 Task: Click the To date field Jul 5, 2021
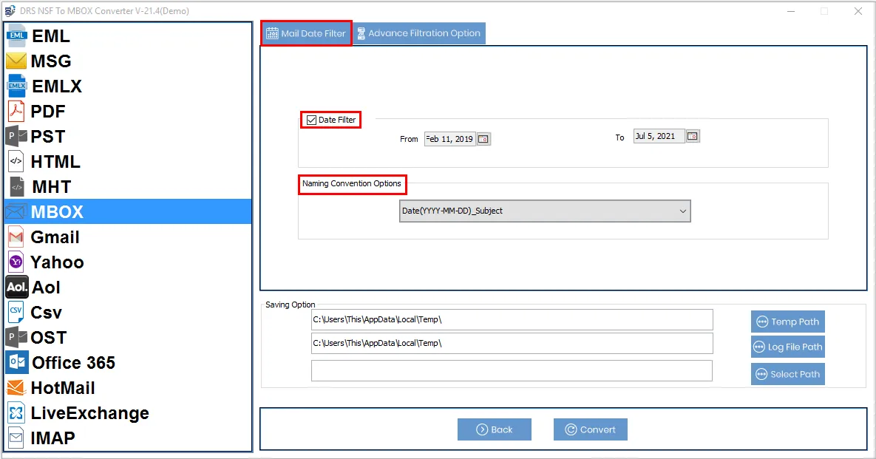(x=659, y=136)
